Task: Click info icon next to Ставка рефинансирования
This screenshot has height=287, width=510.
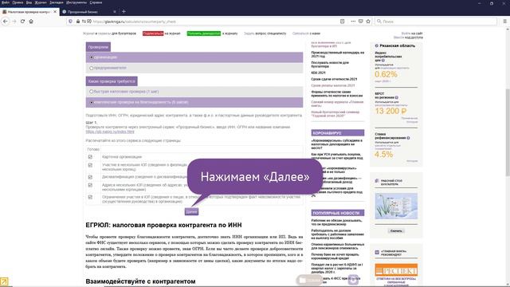Action: click(x=408, y=138)
